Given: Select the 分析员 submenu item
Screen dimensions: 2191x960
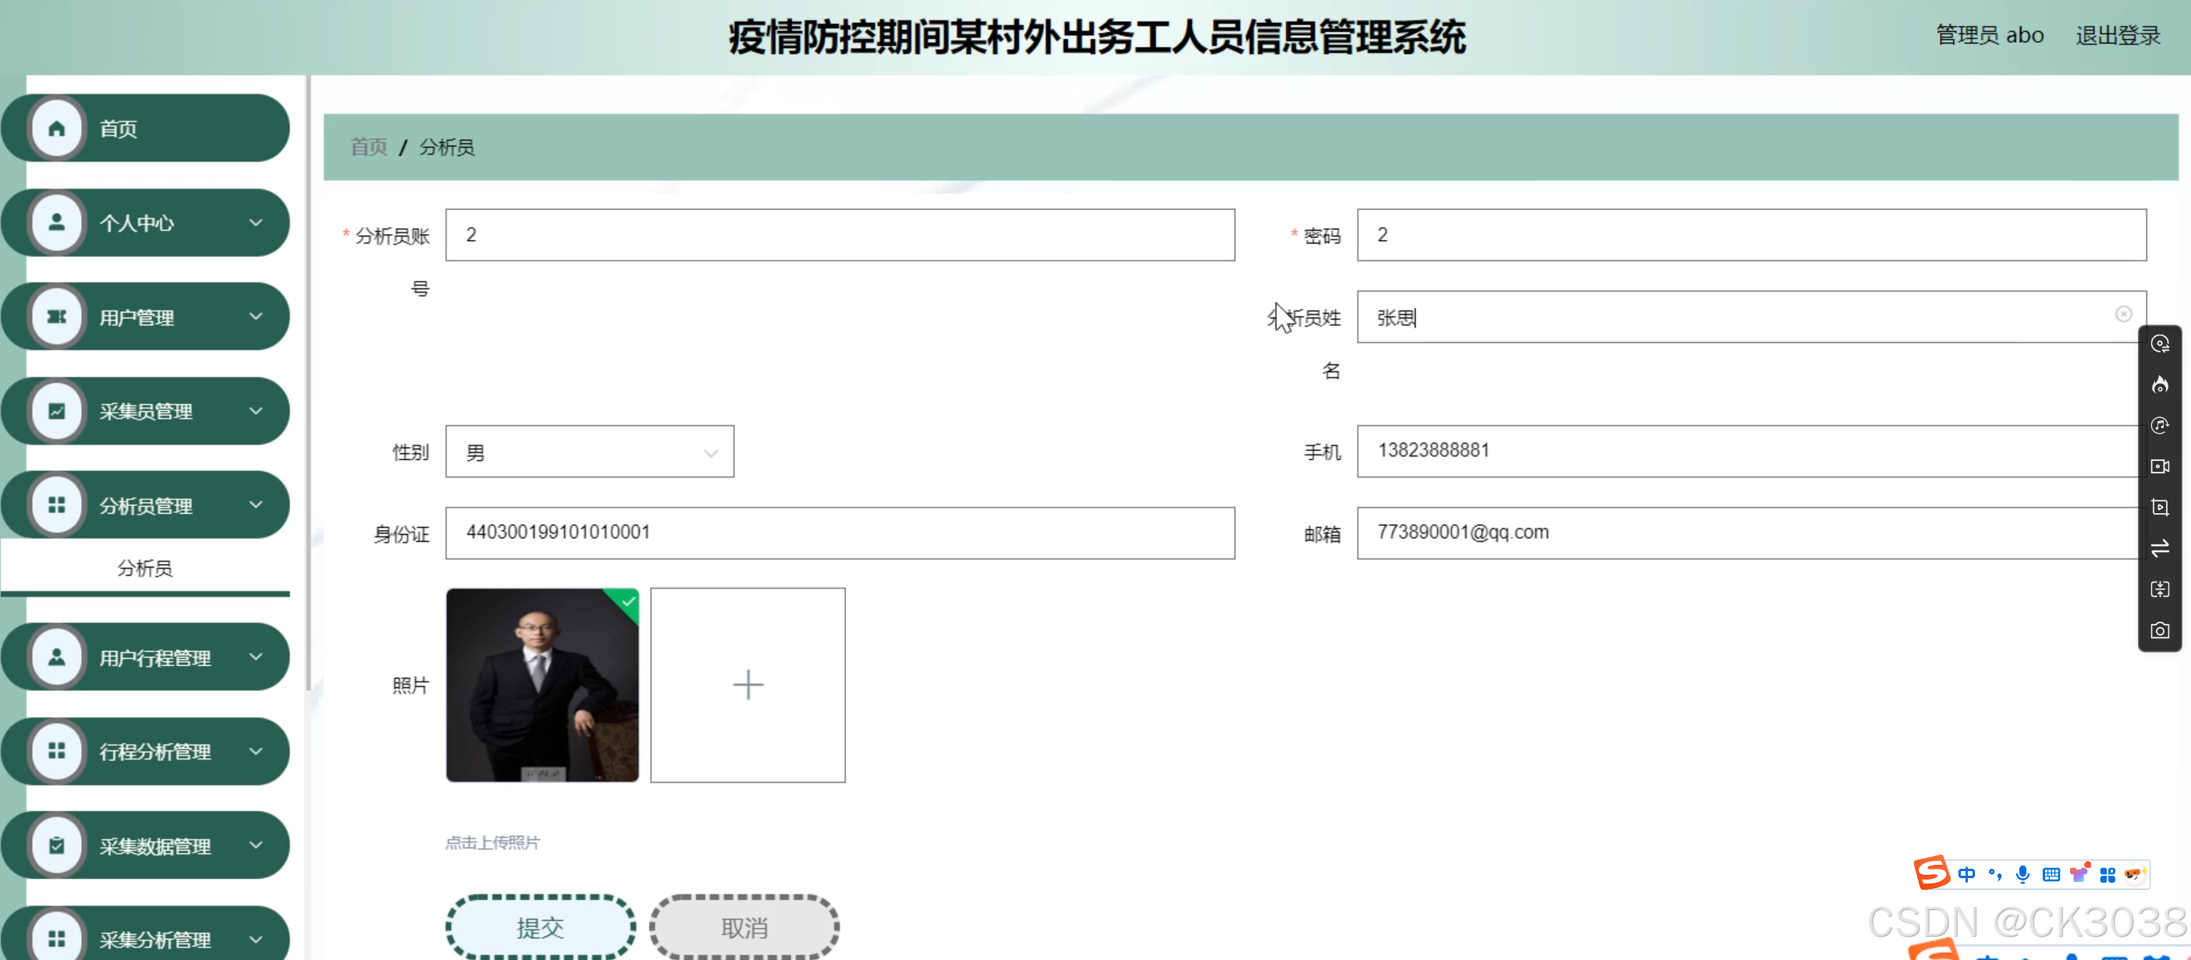Looking at the screenshot, I should coord(144,568).
